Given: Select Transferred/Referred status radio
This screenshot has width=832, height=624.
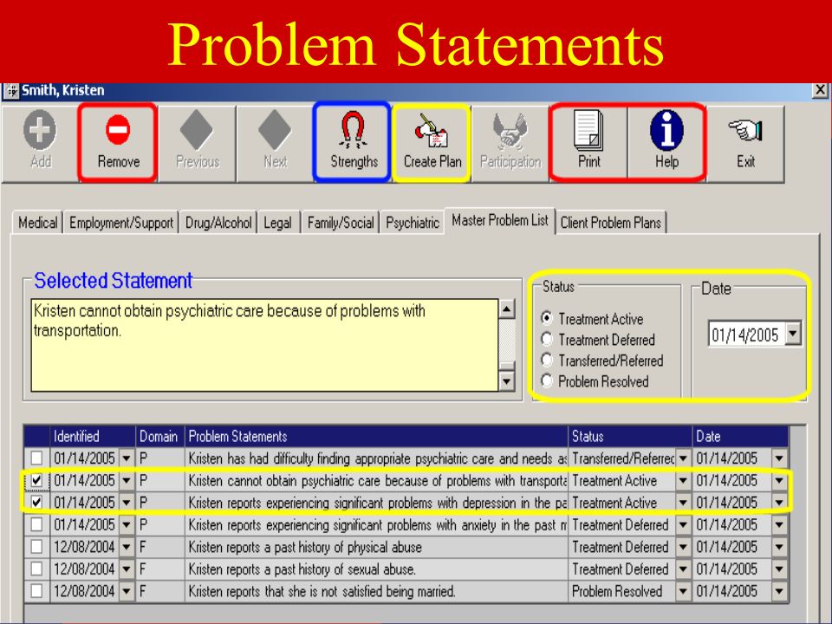Looking at the screenshot, I should tap(547, 360).
